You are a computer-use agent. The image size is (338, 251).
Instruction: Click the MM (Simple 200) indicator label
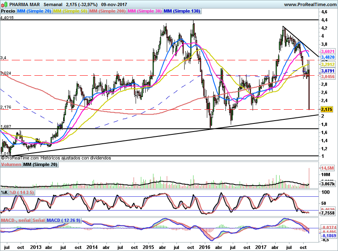point(107,11)
